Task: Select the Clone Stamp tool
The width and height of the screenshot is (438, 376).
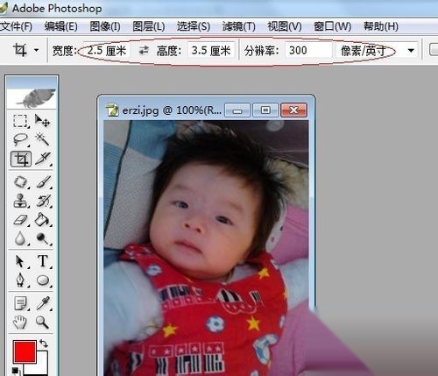Action: point(20,201)
